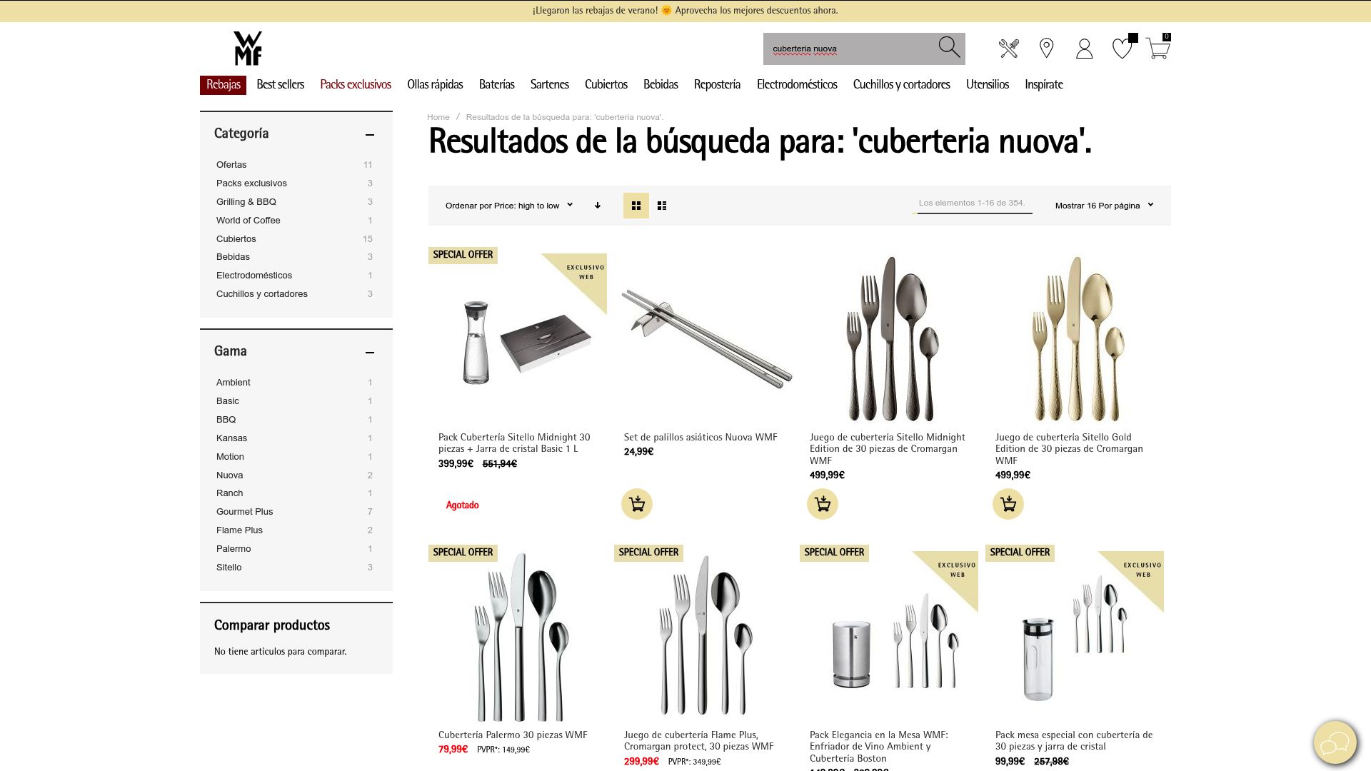Switch to list view

point(662,206)
